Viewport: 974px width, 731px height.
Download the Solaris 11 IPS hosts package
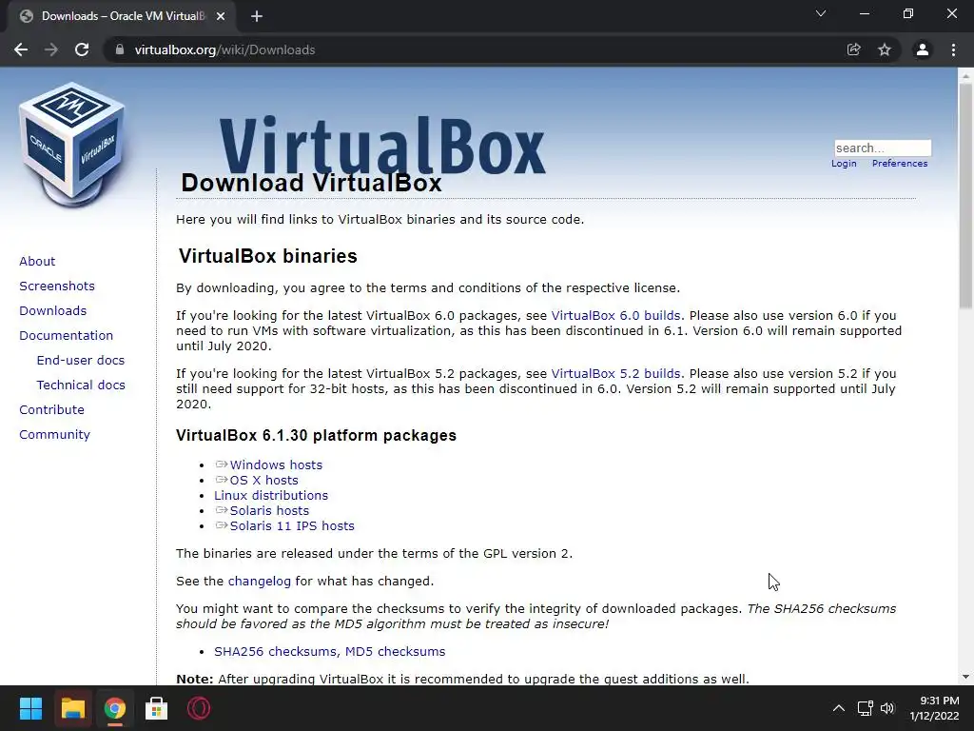tap(292, 525)
